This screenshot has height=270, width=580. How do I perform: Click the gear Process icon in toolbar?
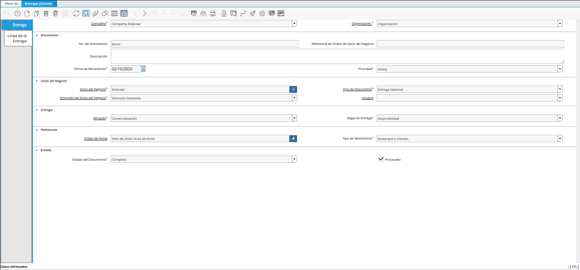coord(262,13)
